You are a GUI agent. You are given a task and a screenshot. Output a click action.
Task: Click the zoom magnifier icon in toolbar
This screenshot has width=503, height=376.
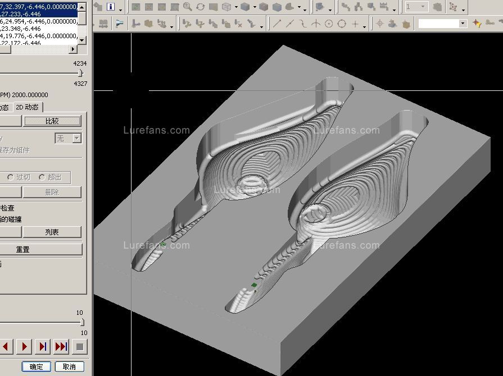(x=187, y=7)
